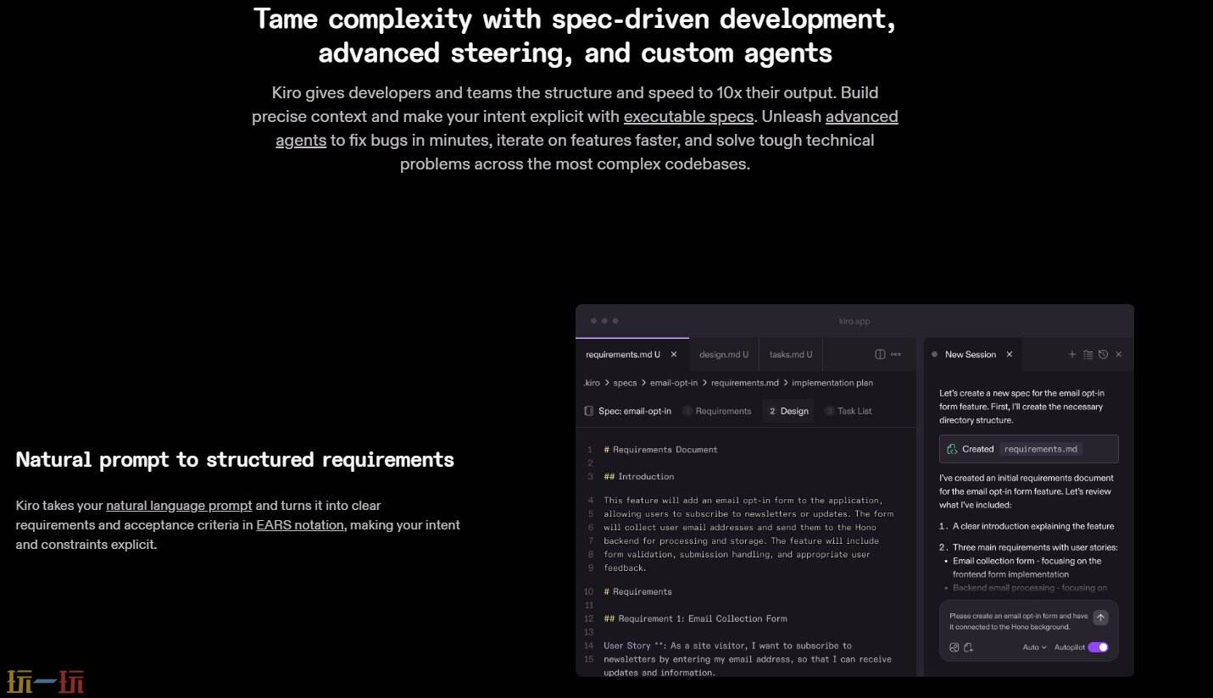Follow the executable specs link
This screenshot has height=698, width=1213.
(688, 117)
